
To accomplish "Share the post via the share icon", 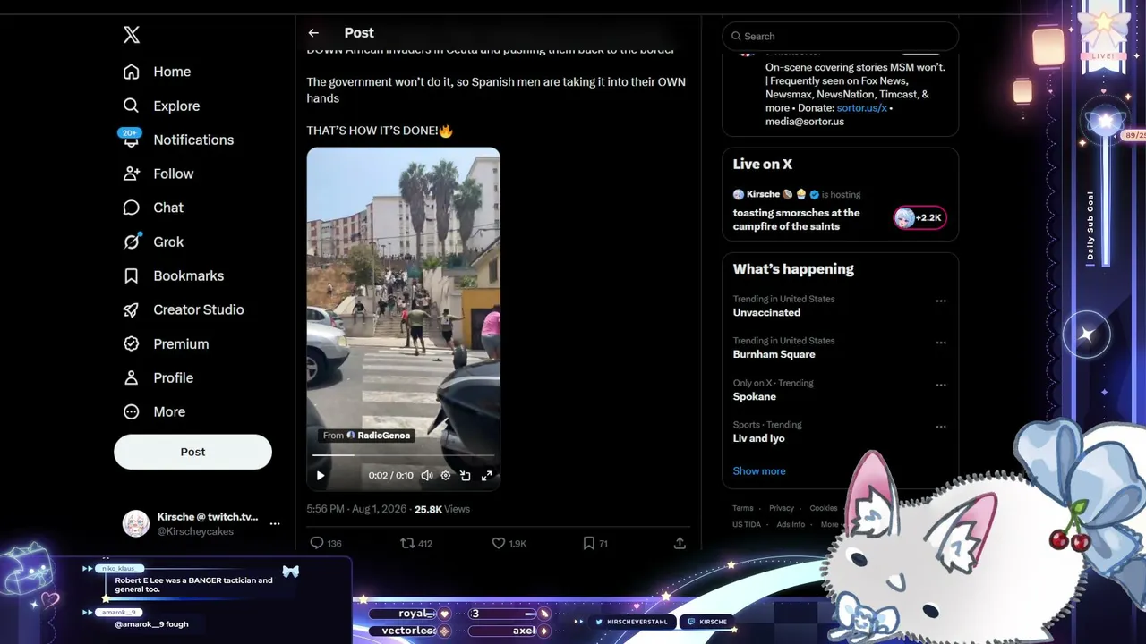I will 680,543.
